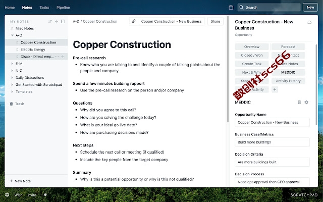Go to the Home tab

click(10, 8)
